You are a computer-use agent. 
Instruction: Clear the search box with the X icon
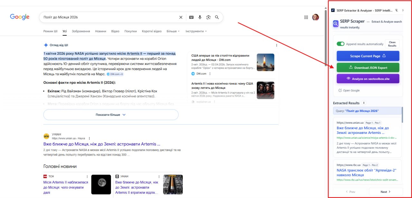[x=181, y=17]
